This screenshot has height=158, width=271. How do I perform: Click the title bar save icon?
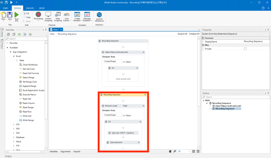(6, 2)
